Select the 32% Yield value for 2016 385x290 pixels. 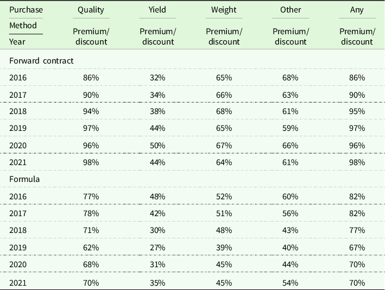click(x=157, y=78)
